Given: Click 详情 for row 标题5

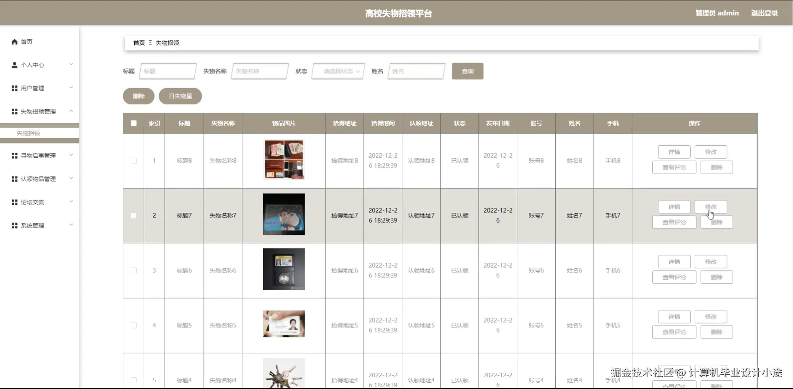Looking at the screenshot, I should (x=674, y=317).
